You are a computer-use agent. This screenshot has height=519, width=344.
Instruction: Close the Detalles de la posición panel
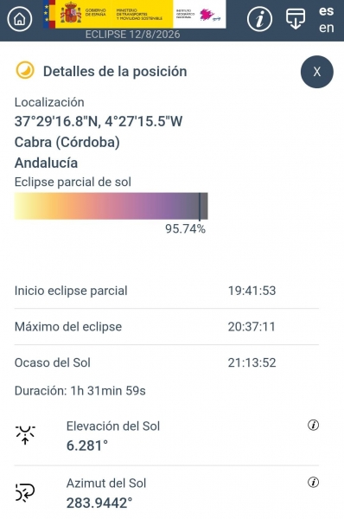click(317, 72)
